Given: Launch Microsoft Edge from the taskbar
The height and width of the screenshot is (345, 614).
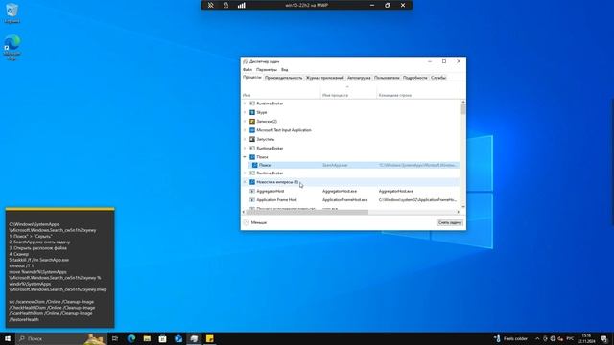Looking at the screenshot, I should (131, 338).
